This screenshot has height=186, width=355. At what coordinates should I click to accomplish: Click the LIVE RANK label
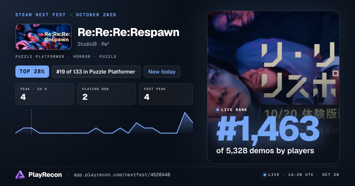pyautogui.click(x=234, y=110)
